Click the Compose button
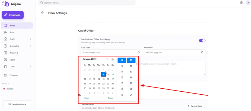The width and height of the screenshot is (251, 111). point(13,15)
